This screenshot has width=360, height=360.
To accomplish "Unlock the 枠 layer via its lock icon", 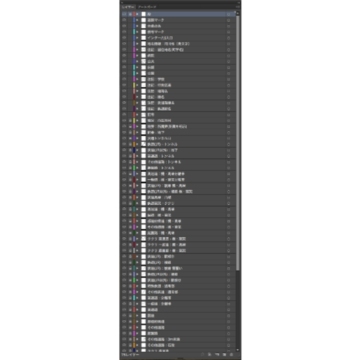I will (x=130, y=14).
